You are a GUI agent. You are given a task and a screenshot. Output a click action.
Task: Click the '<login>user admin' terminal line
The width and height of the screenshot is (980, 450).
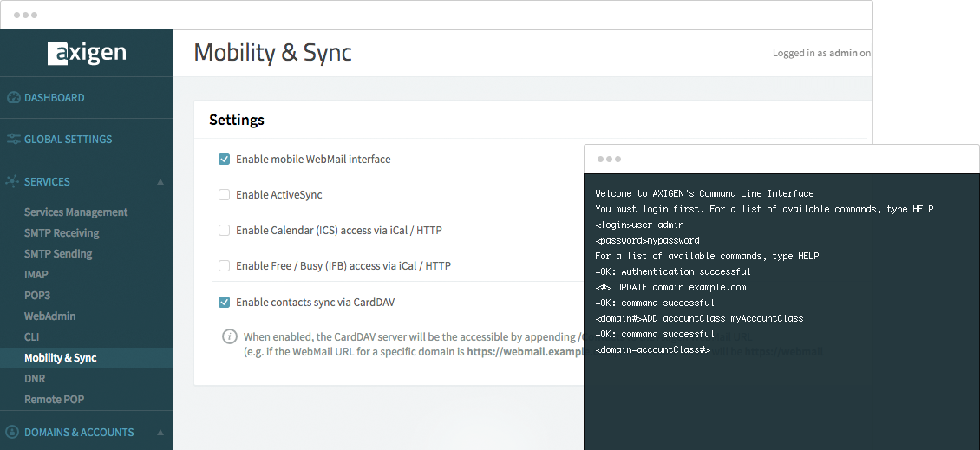(639, 225)
